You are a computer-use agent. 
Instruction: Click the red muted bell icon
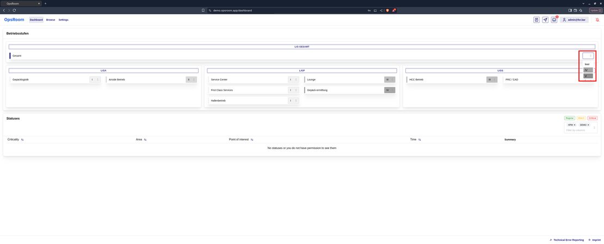597,20
